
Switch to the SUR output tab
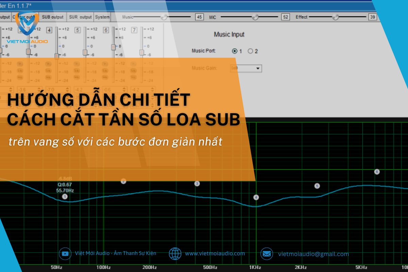tap(80, 17)
